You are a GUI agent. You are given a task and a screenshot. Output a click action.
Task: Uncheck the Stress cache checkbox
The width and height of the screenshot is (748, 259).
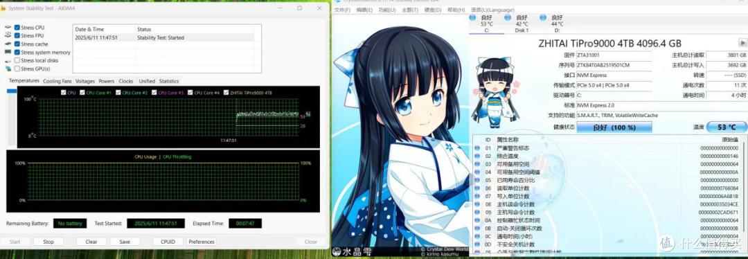click(x=17, y=44)
